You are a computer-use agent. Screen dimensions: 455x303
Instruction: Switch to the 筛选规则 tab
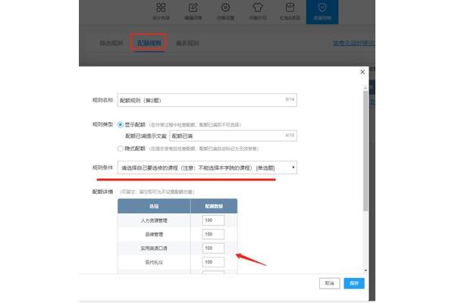[x=111, y=43]
